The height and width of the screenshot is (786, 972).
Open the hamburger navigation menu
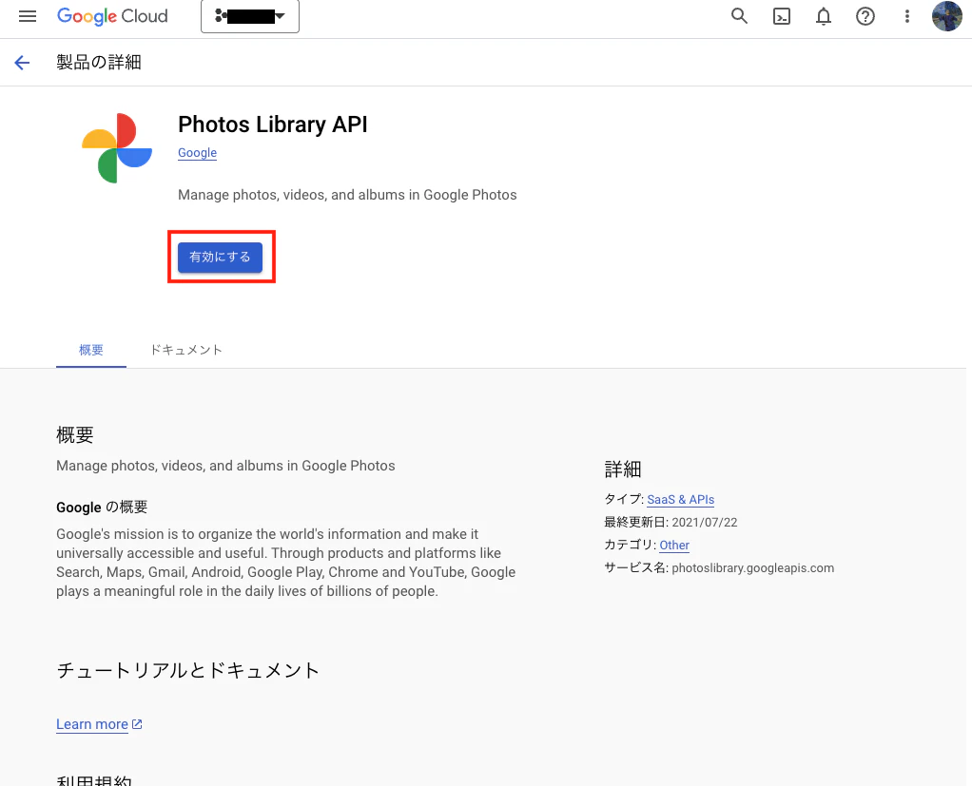click(x=28, y=16)
